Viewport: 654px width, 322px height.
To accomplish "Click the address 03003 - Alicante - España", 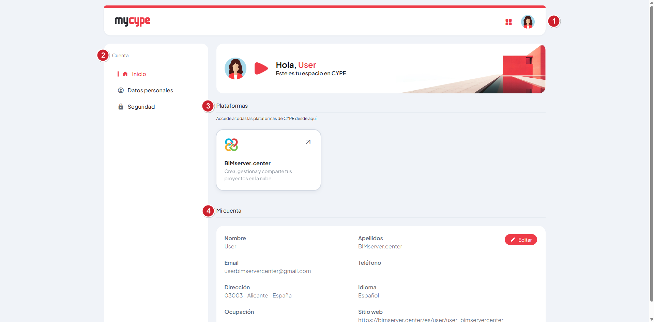I will pos(258,295).
